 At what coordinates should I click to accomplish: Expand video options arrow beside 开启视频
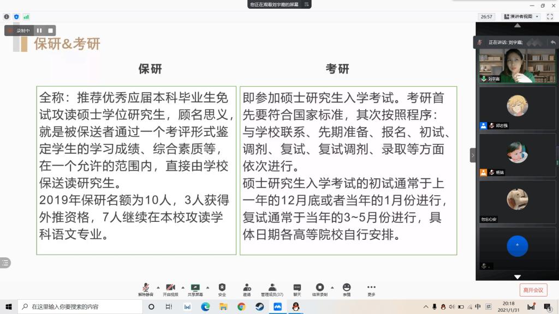click(x=182, y=287)
